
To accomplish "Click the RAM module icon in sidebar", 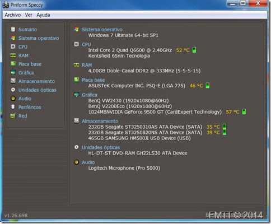I will point(13,55).
